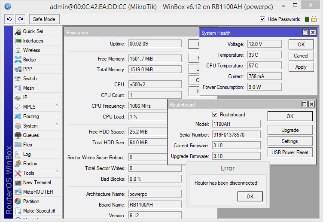Click the Uptime field in Resources
The width and height of the screenshot is (323, 222).
155,44
